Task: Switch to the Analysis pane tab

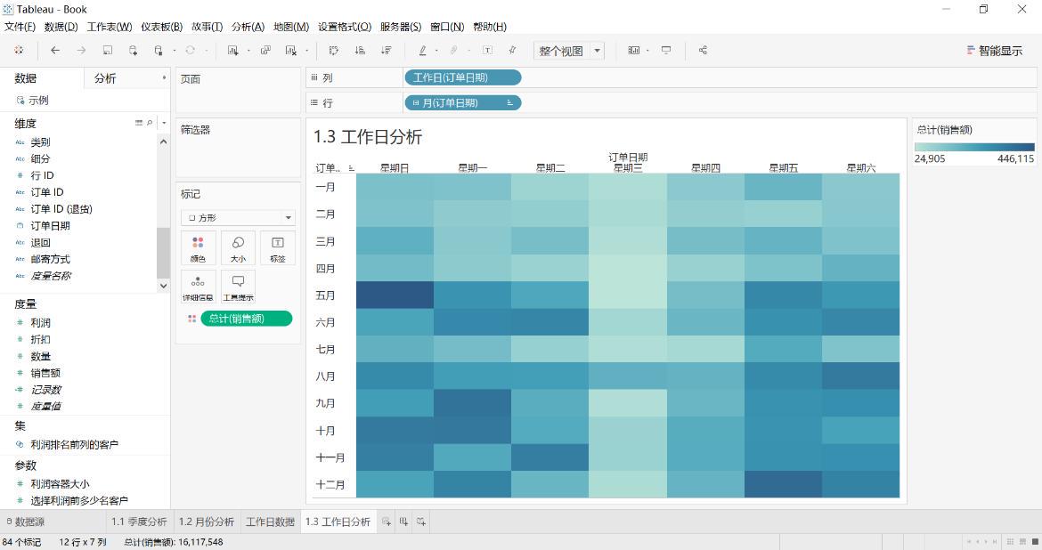Action: pos(105,78)
